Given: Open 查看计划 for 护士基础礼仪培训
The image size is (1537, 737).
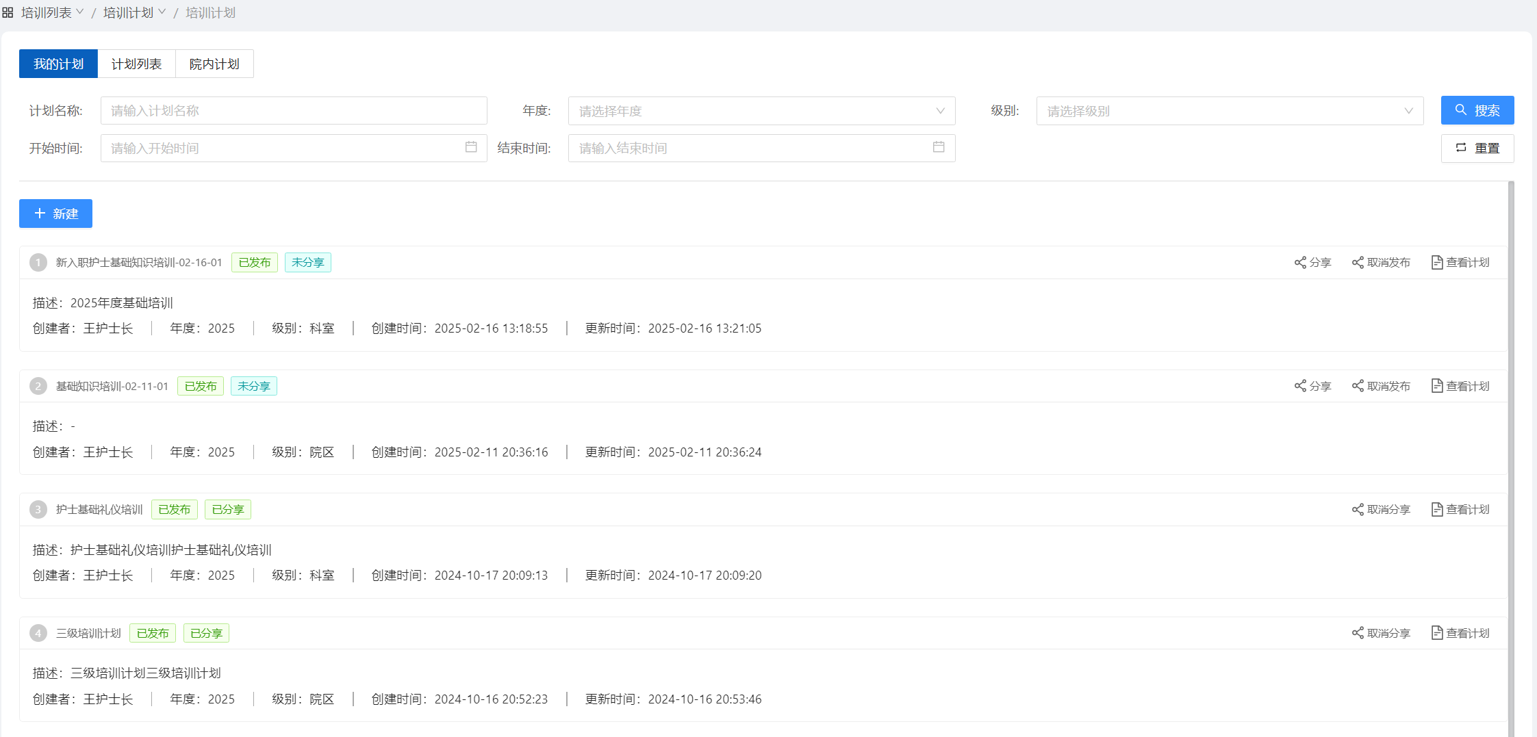Looking at the screenshot, I should 1460,510.
